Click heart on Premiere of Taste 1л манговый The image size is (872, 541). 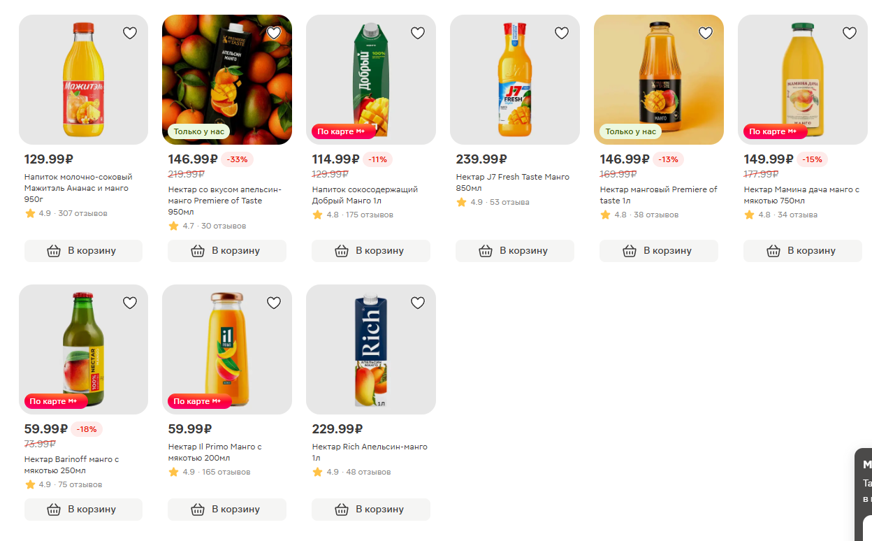coord(706,33)
